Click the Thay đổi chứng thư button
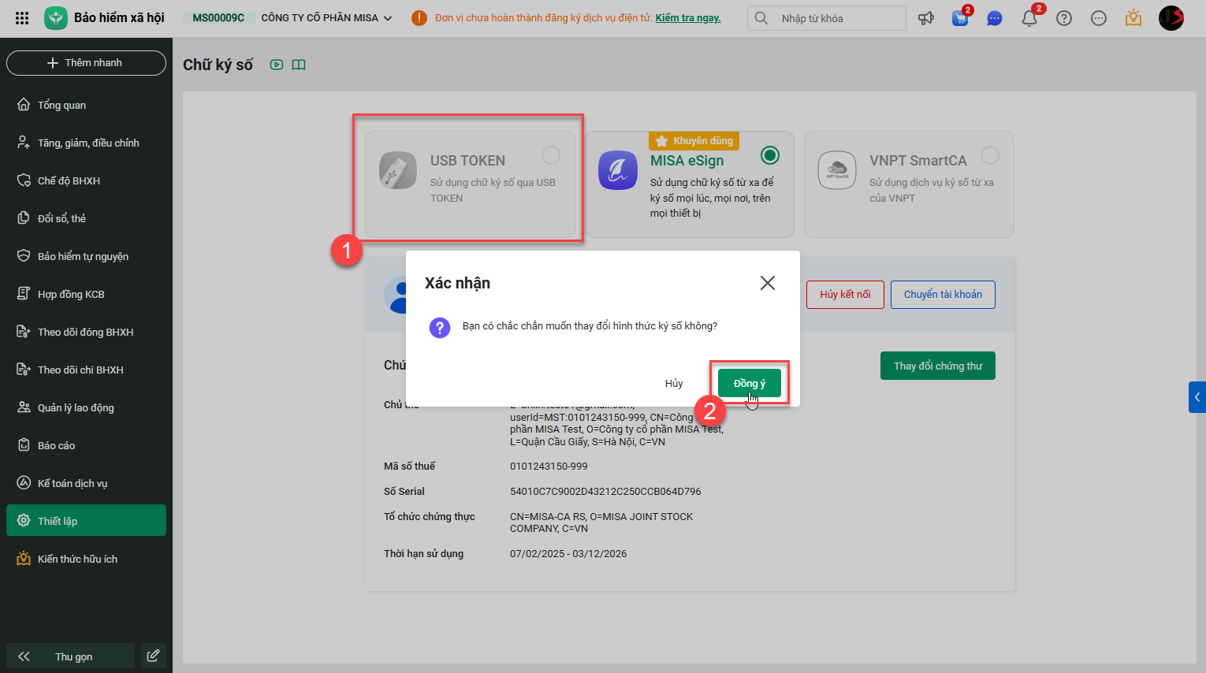 (938, 366)
